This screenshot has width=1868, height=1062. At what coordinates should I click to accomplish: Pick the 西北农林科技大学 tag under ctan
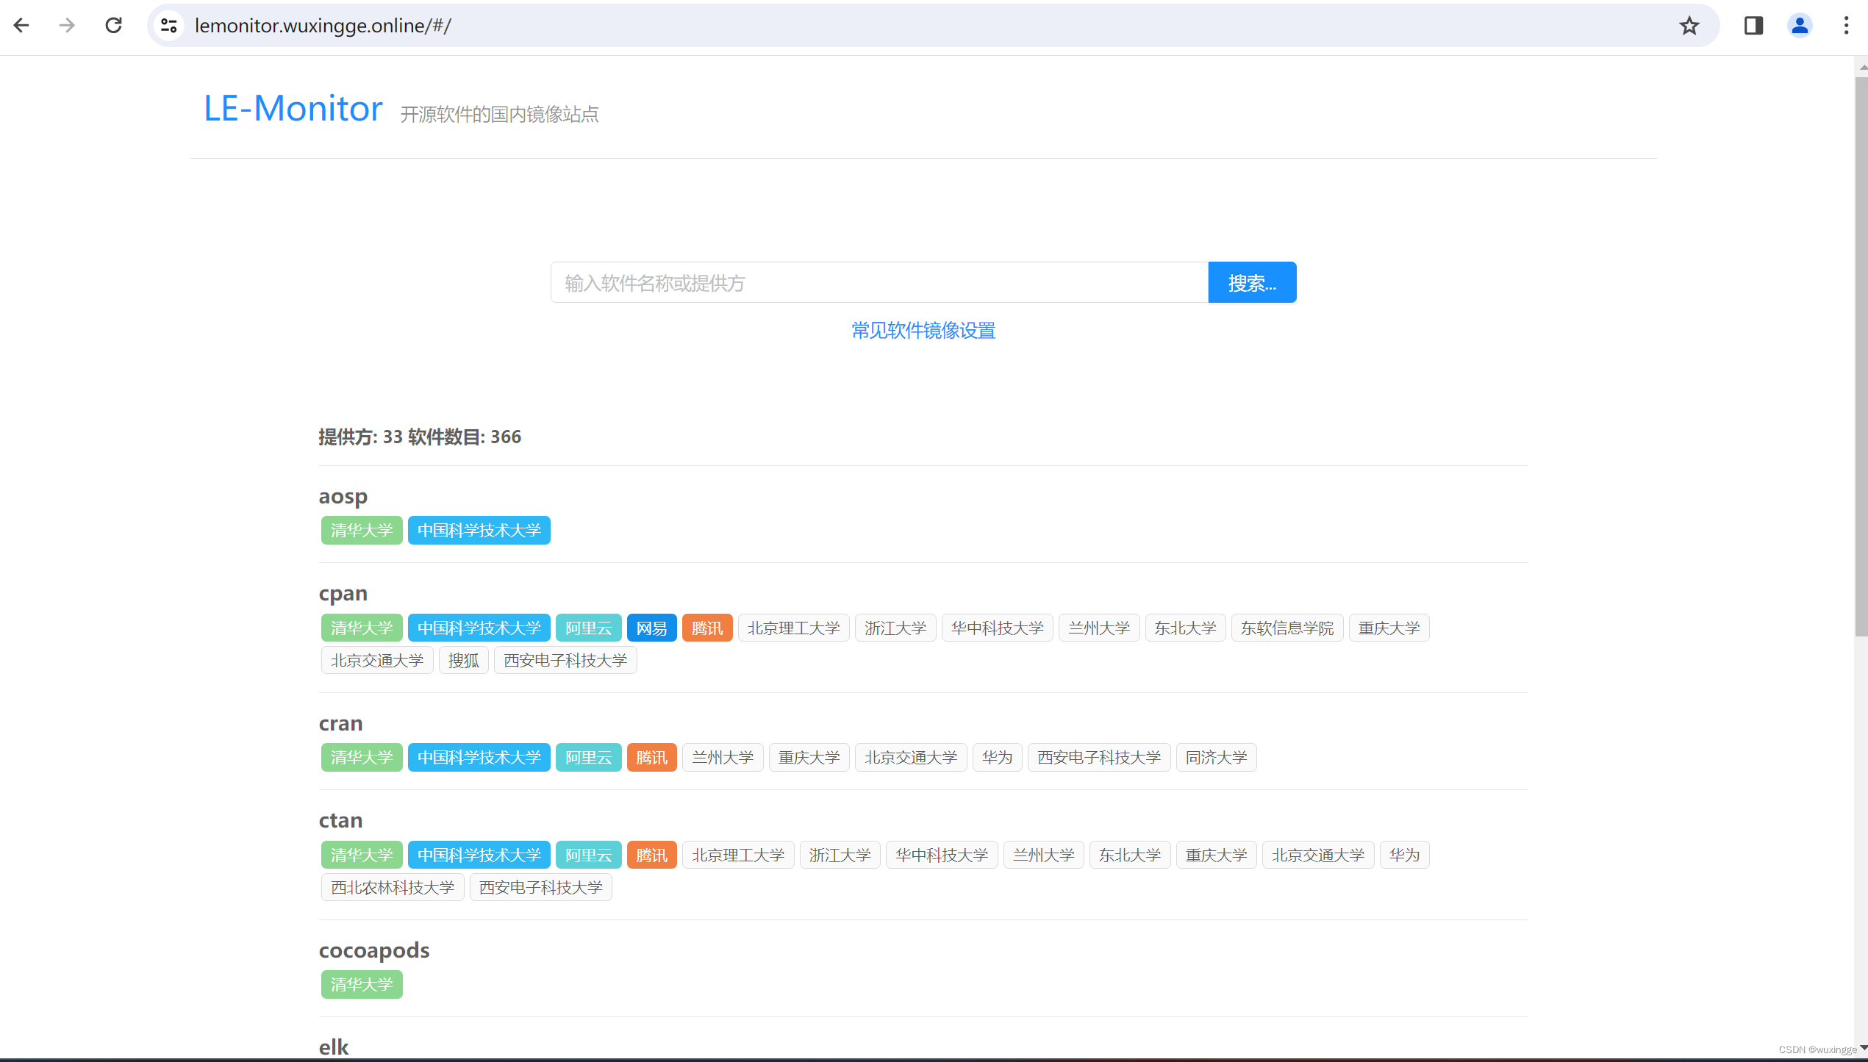[x=393, y=888]
